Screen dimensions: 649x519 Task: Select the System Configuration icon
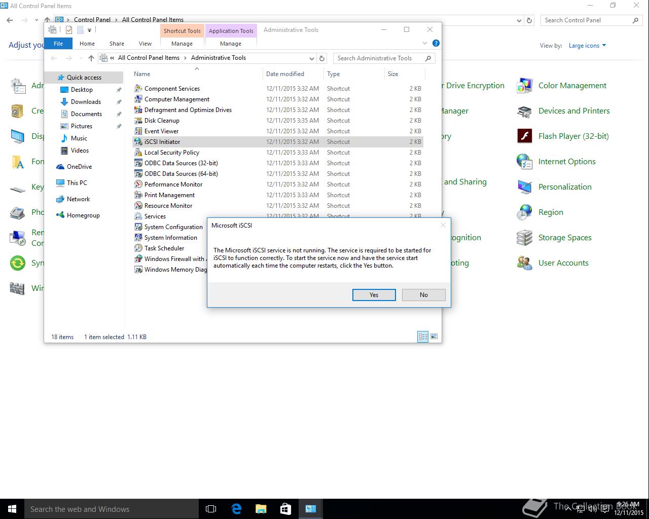click(x=138, y=227)
